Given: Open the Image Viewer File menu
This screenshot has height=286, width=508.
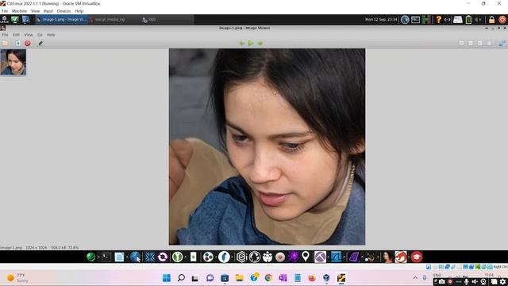Looking at the screenshot, I should pos(6,35).
